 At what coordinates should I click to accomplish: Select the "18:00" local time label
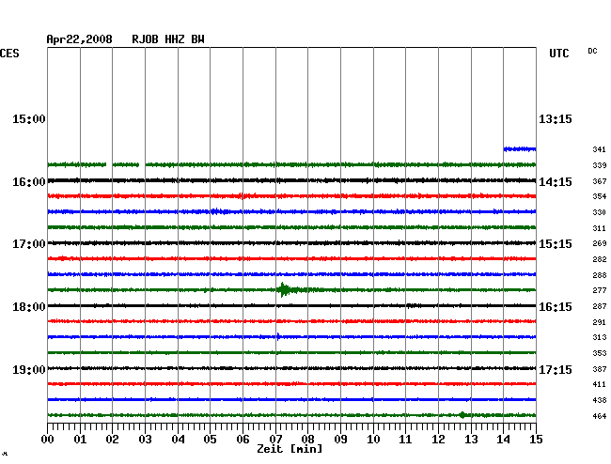[29, 307]
